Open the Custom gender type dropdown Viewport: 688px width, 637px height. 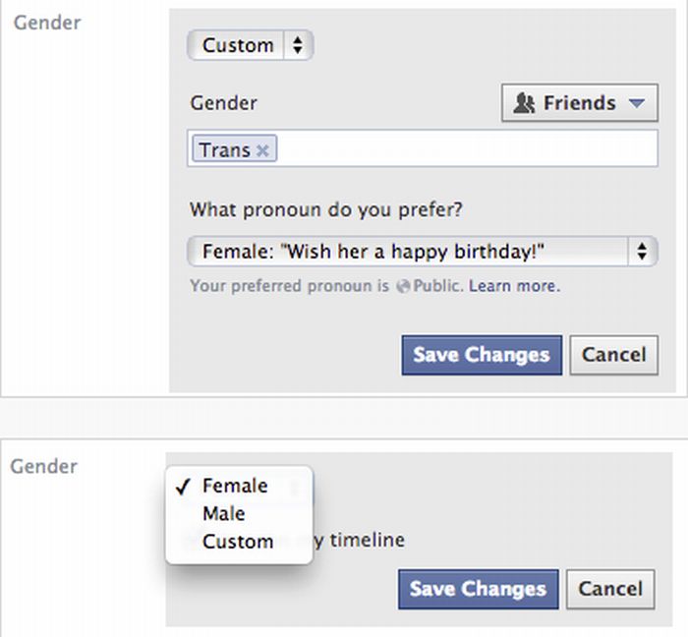coord(250,45)
